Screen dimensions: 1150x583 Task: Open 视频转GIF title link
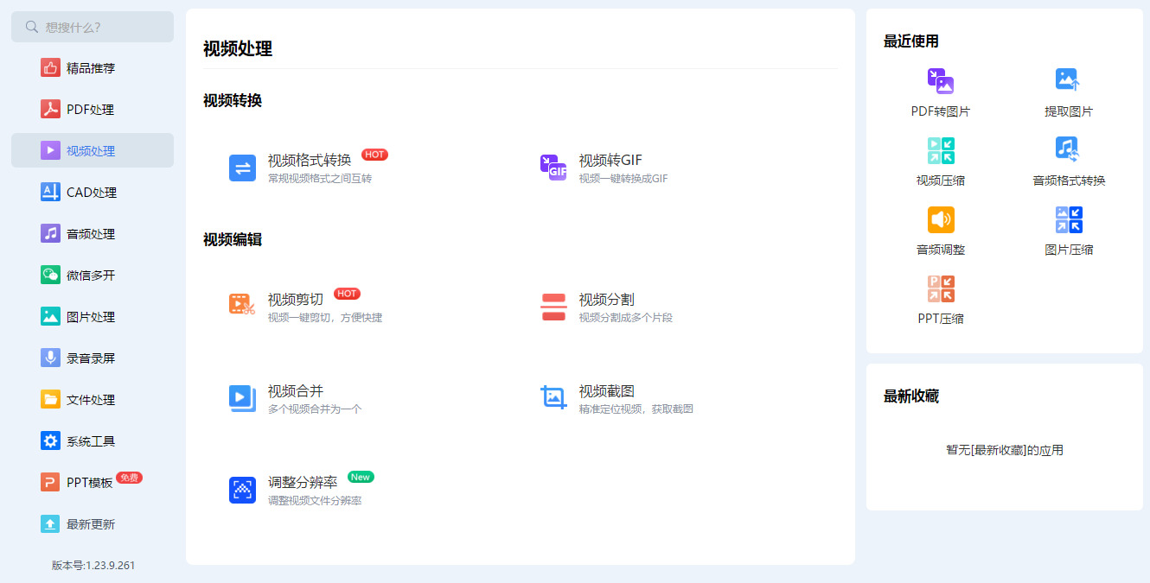610,160
